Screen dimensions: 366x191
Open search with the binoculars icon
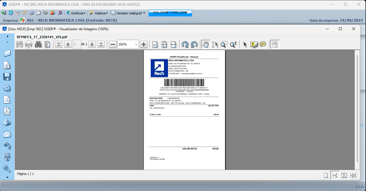click(x=38, y=44)
